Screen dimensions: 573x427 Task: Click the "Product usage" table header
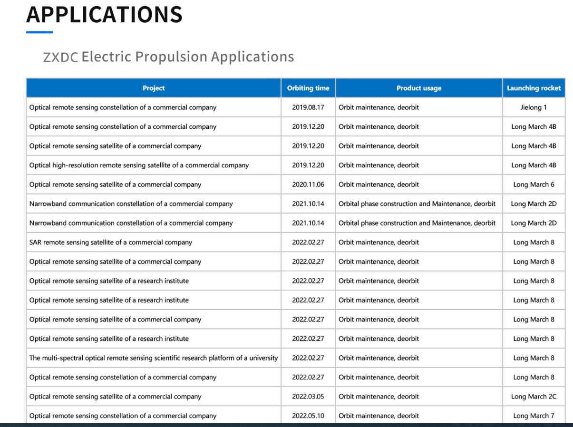click(418, 88)
